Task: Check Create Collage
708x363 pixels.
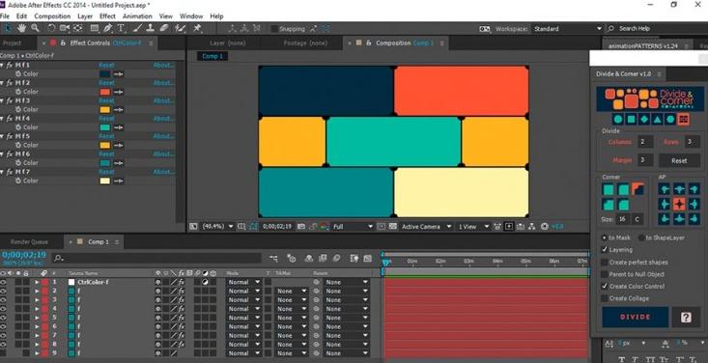Action: (605, 298)
